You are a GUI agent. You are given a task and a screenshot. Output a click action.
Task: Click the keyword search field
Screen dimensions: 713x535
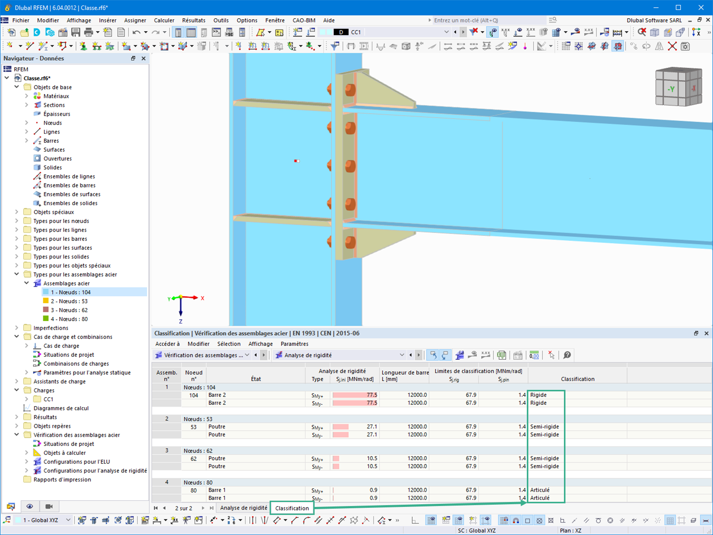tap(489, 20)
